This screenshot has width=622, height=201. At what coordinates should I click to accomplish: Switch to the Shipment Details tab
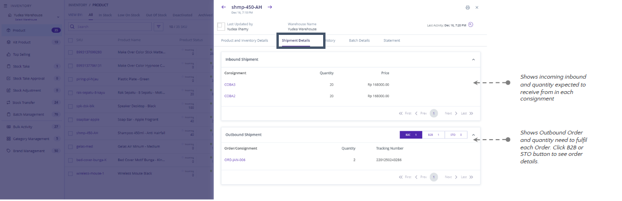(x=296, y=40)
